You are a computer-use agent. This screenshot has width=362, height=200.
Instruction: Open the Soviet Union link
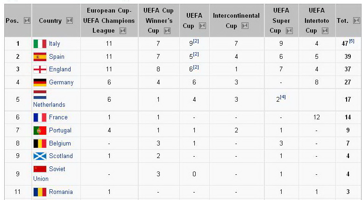[49, 174]
